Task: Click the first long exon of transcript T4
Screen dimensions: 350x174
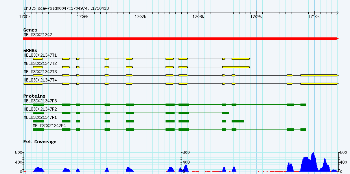Action: (x=33, y=83)
